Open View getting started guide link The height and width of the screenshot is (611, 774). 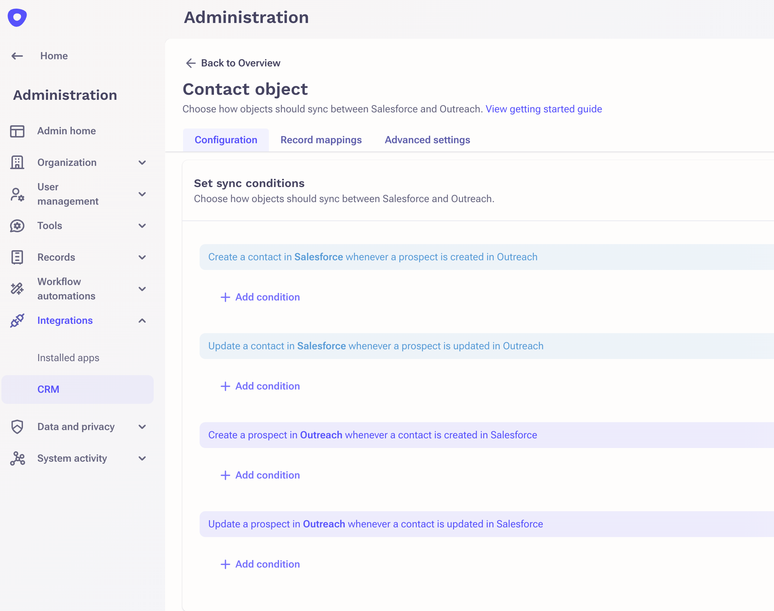click(x=544, y=109)
